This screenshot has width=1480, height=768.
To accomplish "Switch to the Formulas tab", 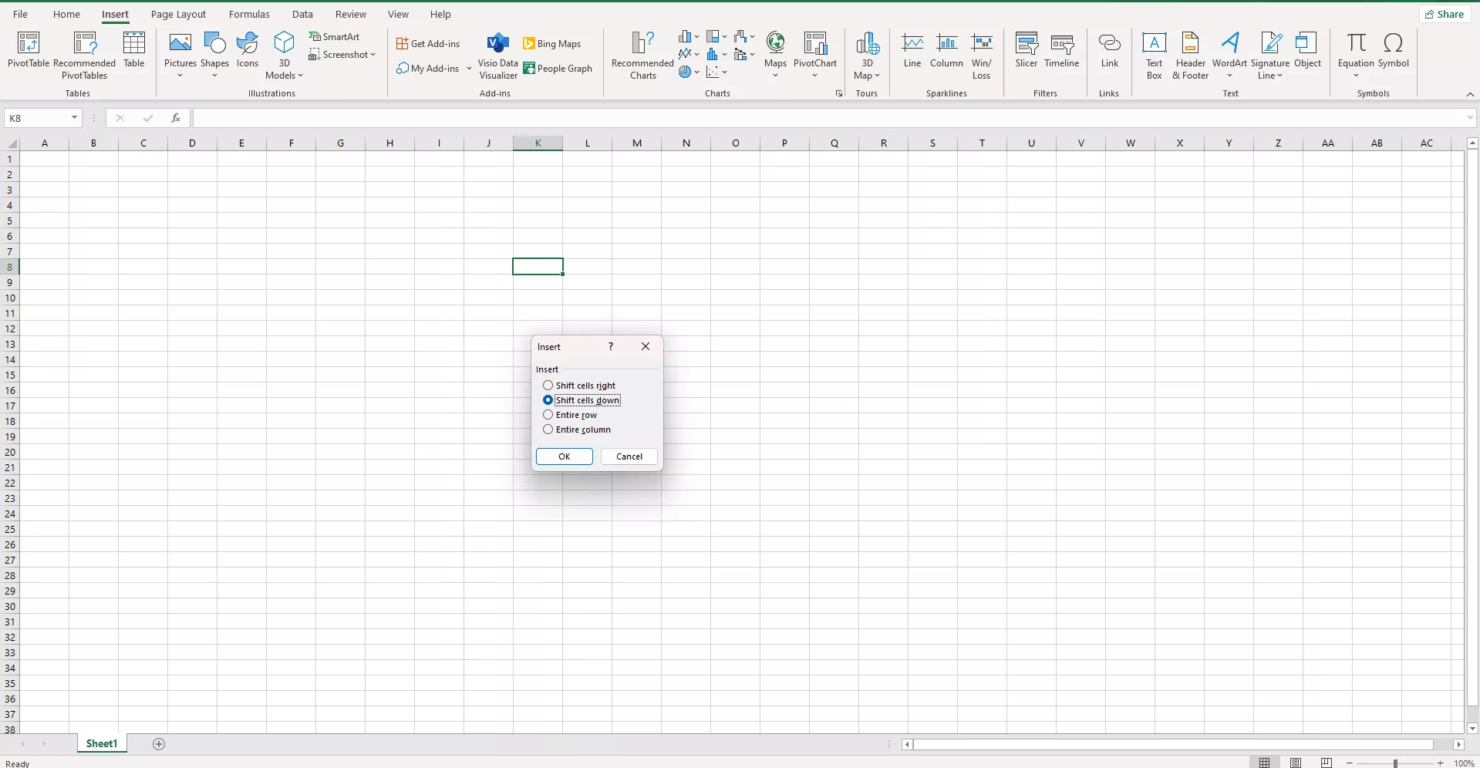I will click(249, 14).
